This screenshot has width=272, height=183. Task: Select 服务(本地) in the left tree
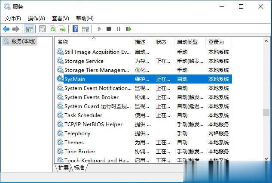(x=19, y=41)
